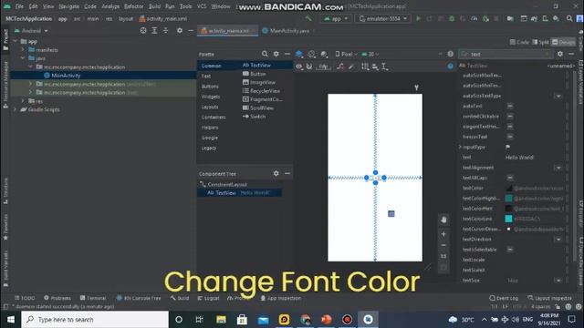Toggle the freezesText checkbox
Viewport: 584px width, 328px height.
pos(510,137)
